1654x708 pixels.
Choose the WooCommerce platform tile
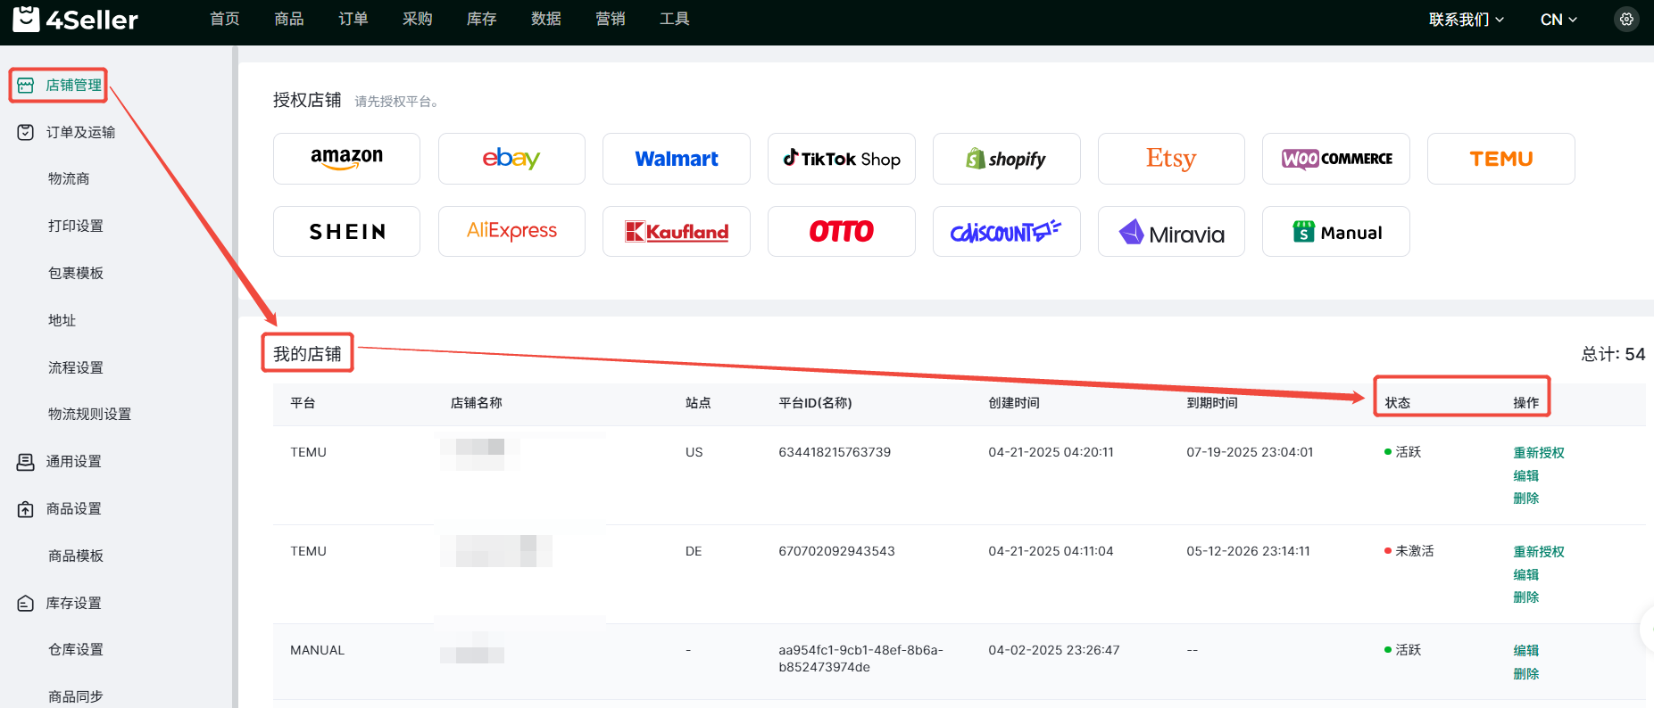tap(1335, 159)
